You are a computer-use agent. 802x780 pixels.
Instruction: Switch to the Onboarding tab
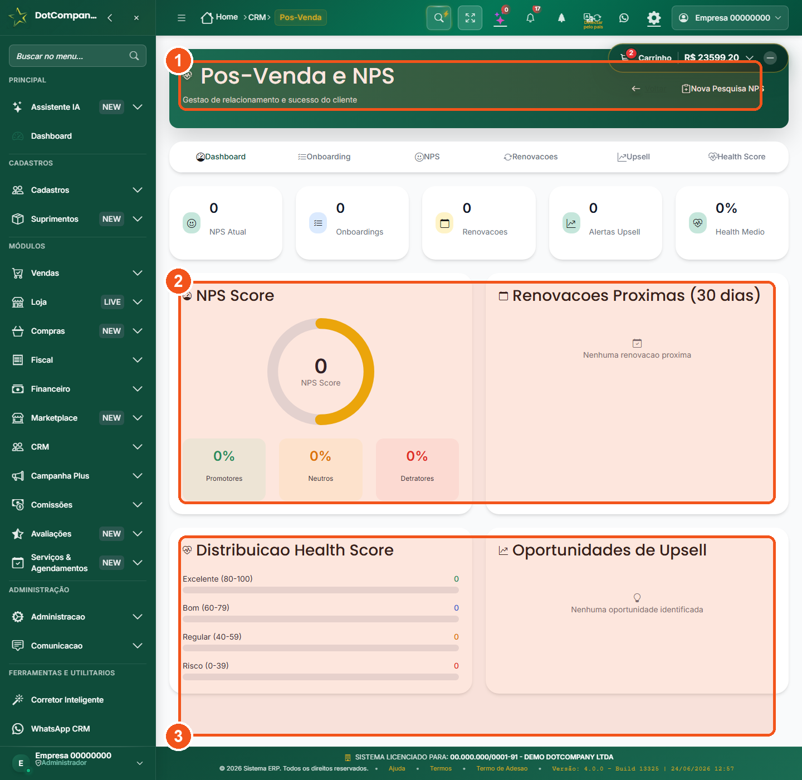[x=324, y=157]
